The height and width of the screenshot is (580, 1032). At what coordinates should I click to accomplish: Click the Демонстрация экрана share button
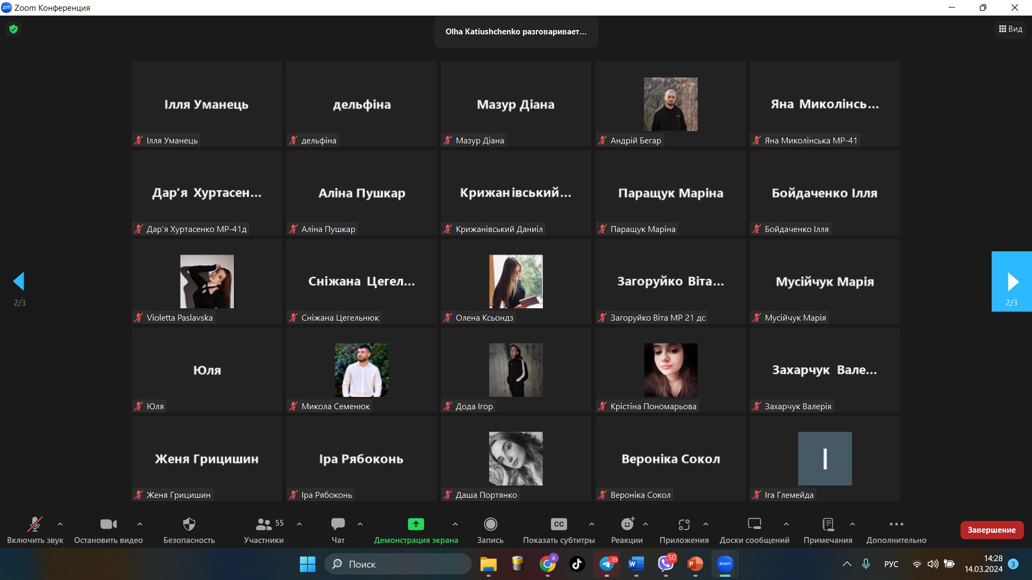click(x=415, y=524)
